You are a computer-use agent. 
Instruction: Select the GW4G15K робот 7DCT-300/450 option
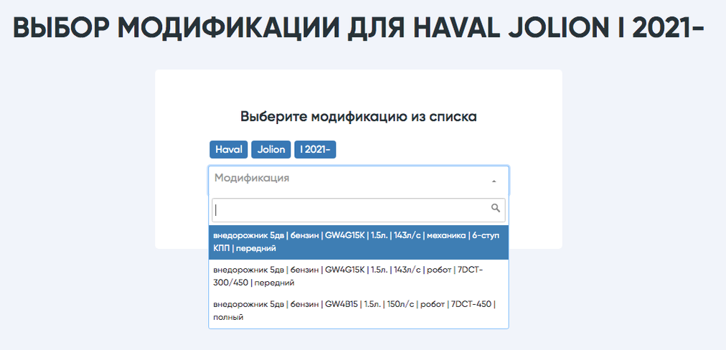pyautogui.click(x=359, y=276)
